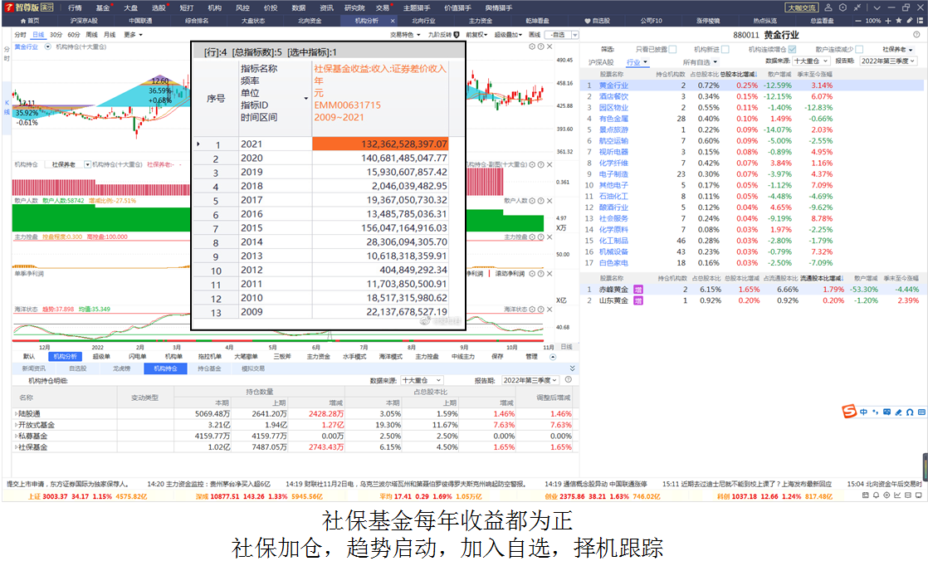The height and width of the screenshot is (561, 928).
Task: Click the 大咖交流 button
Action: (x=801, y=7)
